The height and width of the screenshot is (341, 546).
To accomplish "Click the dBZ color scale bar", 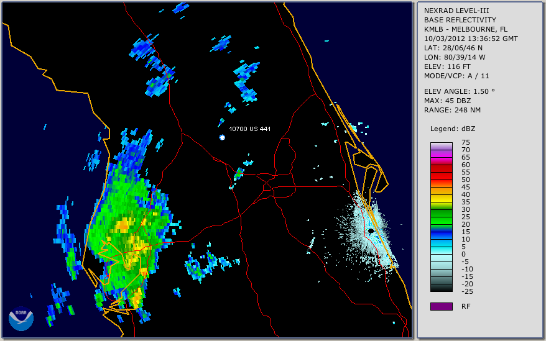I will pos(441,217).
